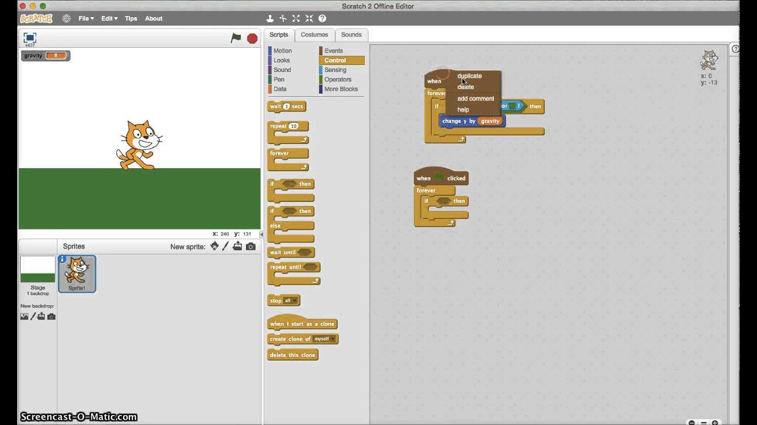This screenshot has height=425, width=757.
Task: Select the Data block category
Action: pos(280,89)
